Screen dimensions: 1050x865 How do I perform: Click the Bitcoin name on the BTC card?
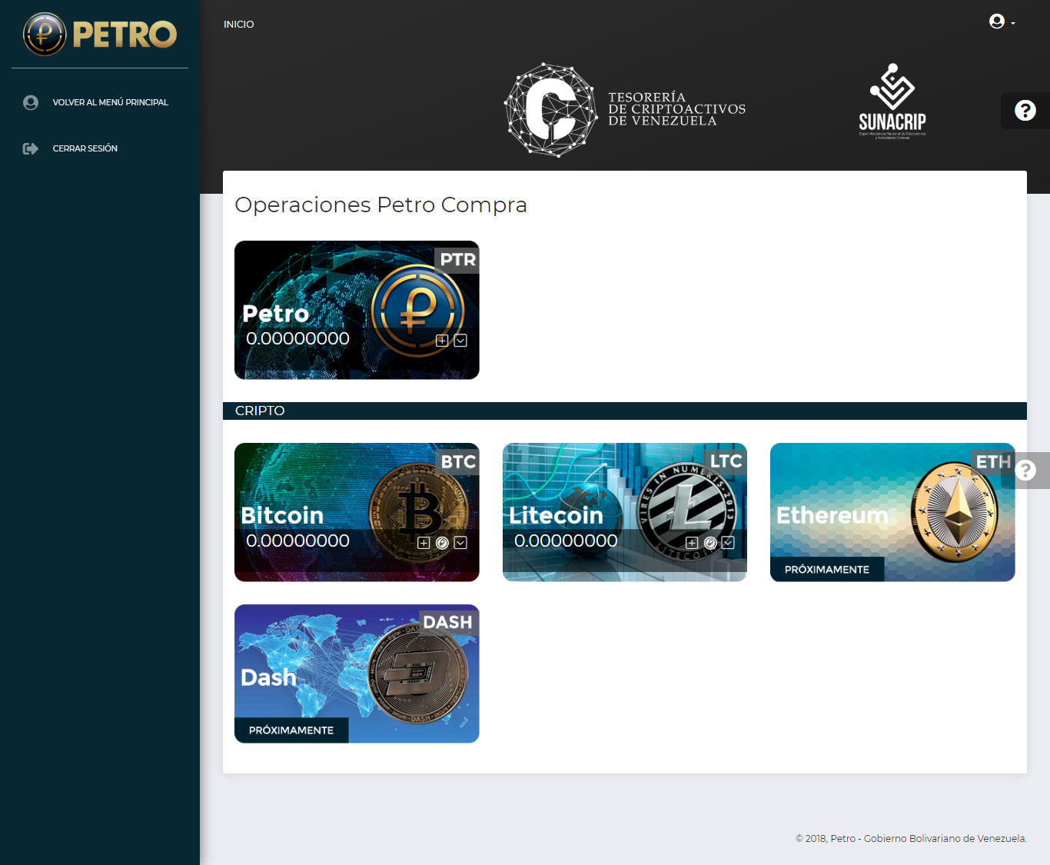pos(282,516)
